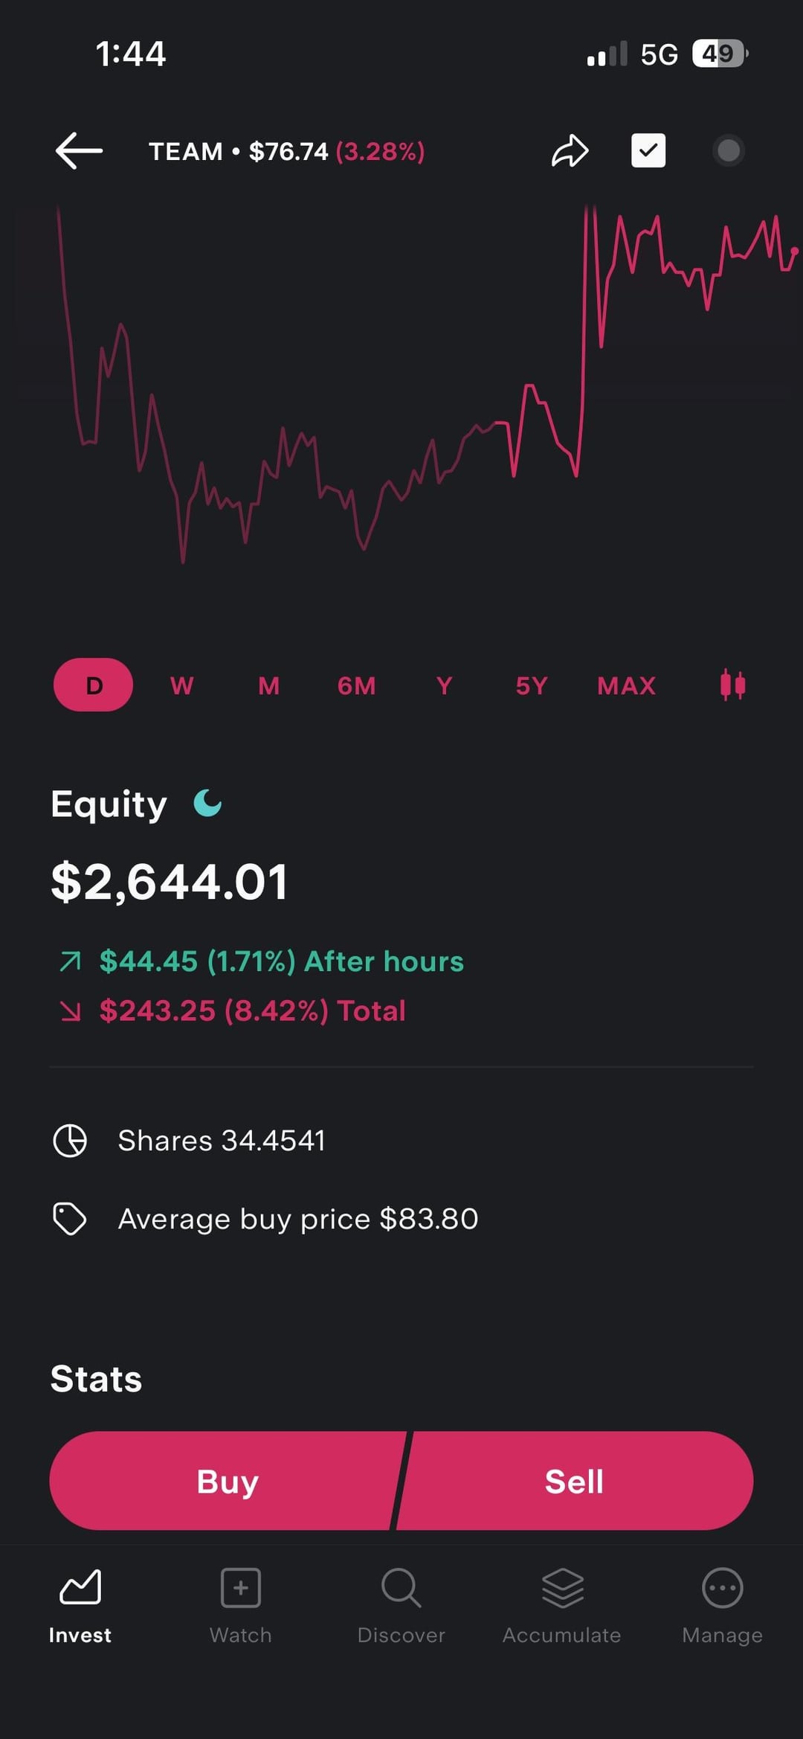Toggle the watchlist checkmark box
The image size is (803, 1739).
(648, 151)
